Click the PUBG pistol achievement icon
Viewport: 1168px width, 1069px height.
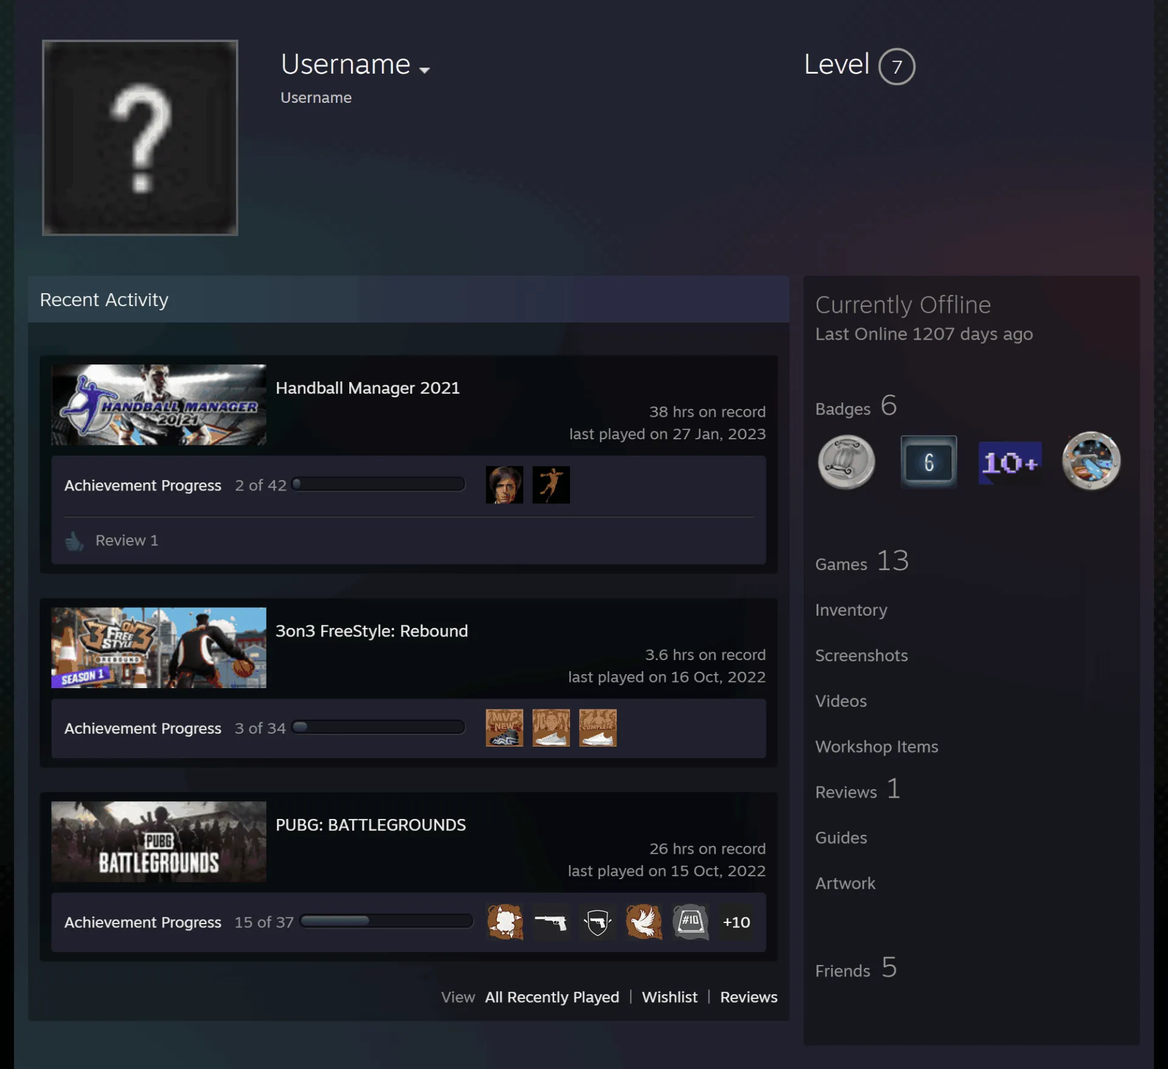coord(551,922)
